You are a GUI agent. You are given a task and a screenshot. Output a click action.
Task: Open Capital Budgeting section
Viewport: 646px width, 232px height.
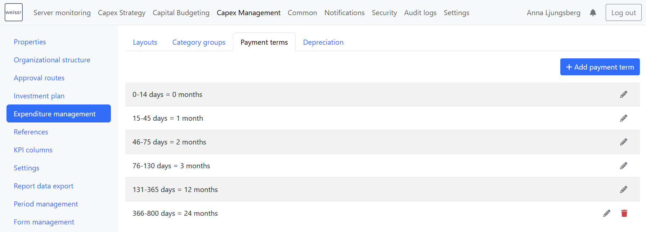(x=181, y=13)
